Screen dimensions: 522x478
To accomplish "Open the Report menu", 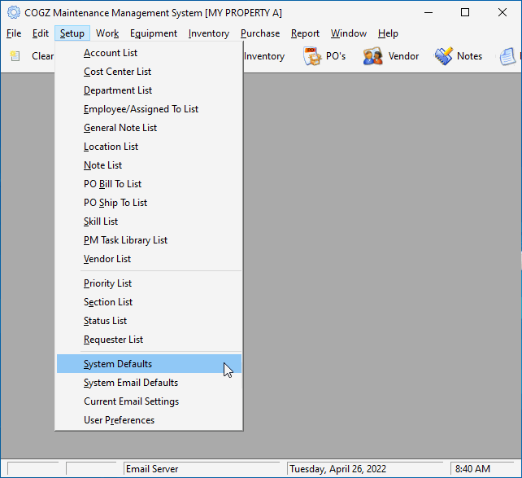I will point(305,33).
